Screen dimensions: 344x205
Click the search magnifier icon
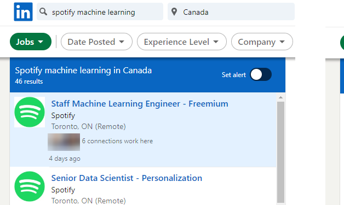(x=43, y=11)
